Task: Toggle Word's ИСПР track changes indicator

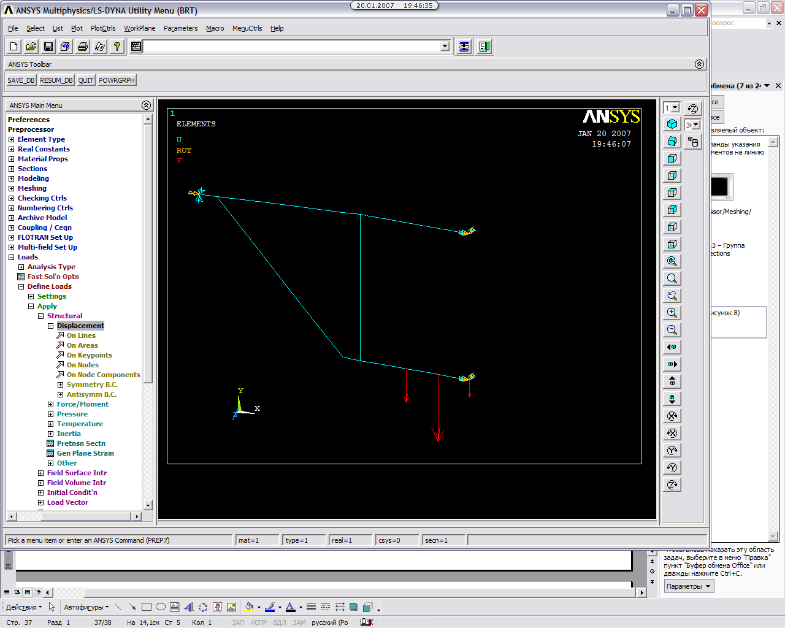Action: (259, 622)
